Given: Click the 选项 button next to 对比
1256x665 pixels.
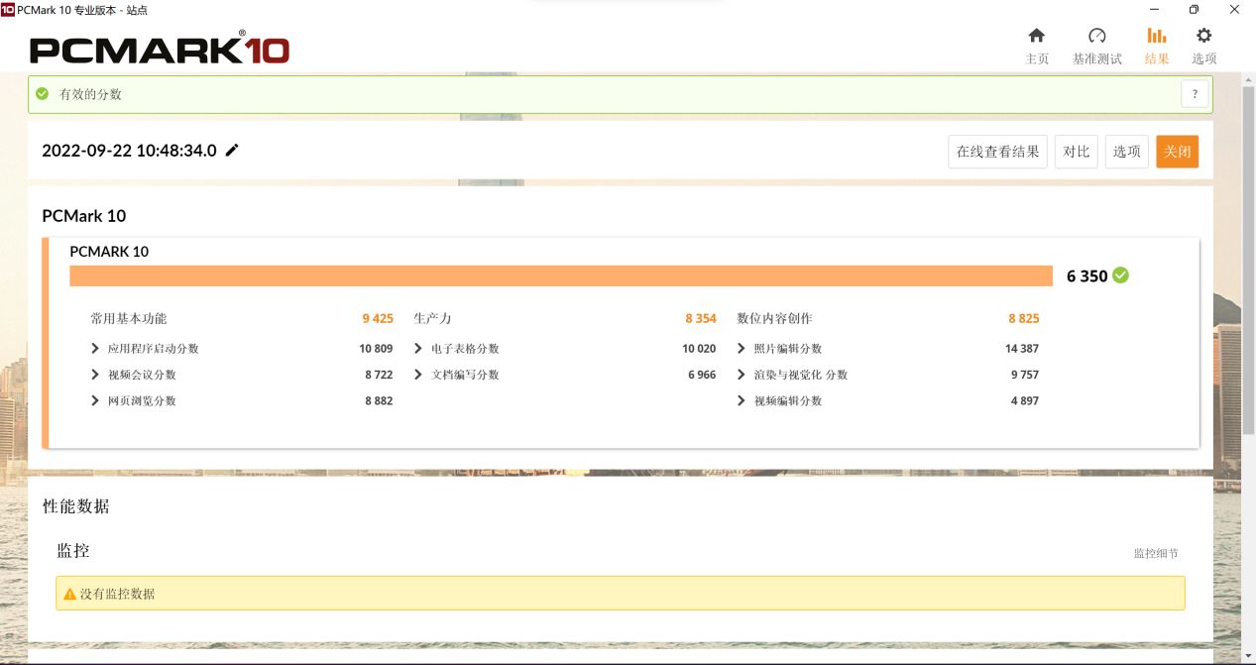Looking at the screenshot, I should [1127, 152].
